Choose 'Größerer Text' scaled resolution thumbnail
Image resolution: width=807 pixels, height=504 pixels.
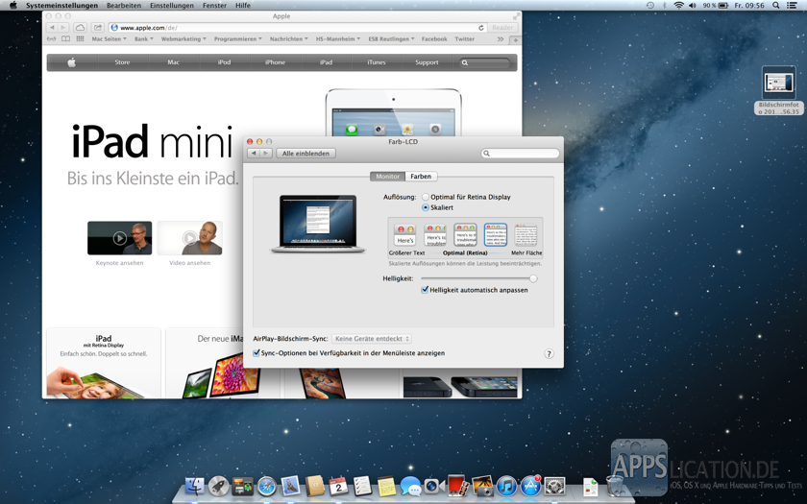[405, 235]
